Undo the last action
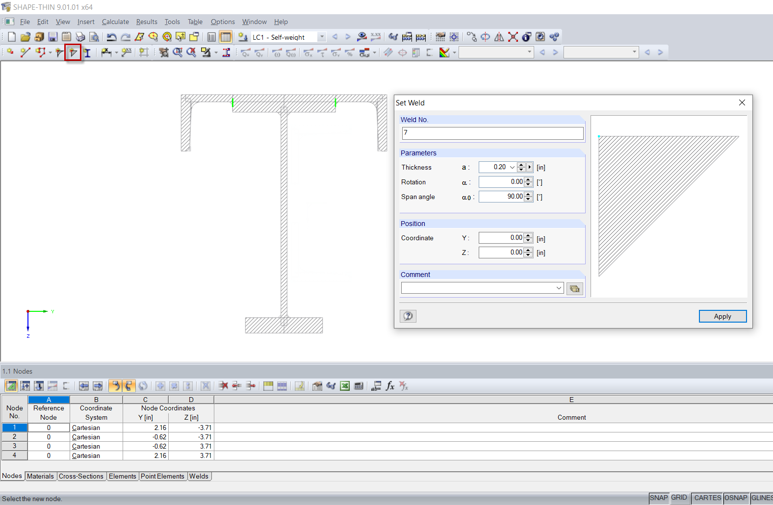 (x=112, y=37)
